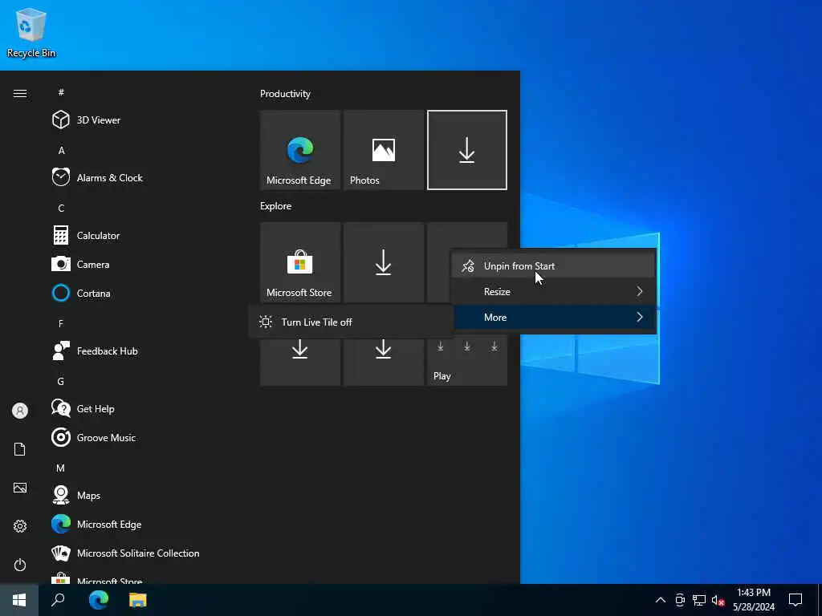Open the Microsoft Store tile
Image resolution: width=822 pixels, height=616 pixels.
click(x=300, y=262)
